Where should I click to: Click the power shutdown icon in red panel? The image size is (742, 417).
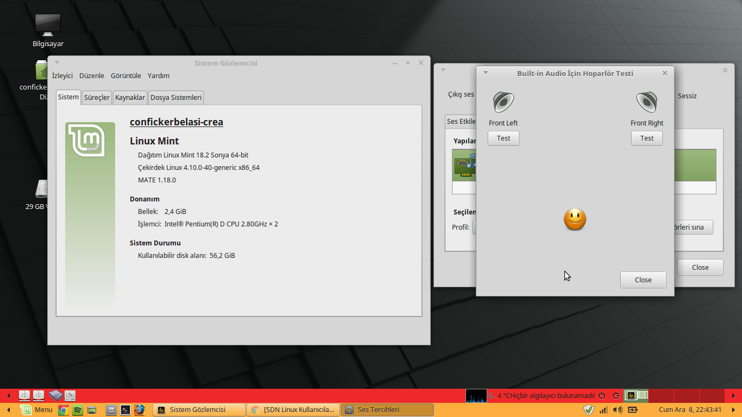[x=602, y=396]
